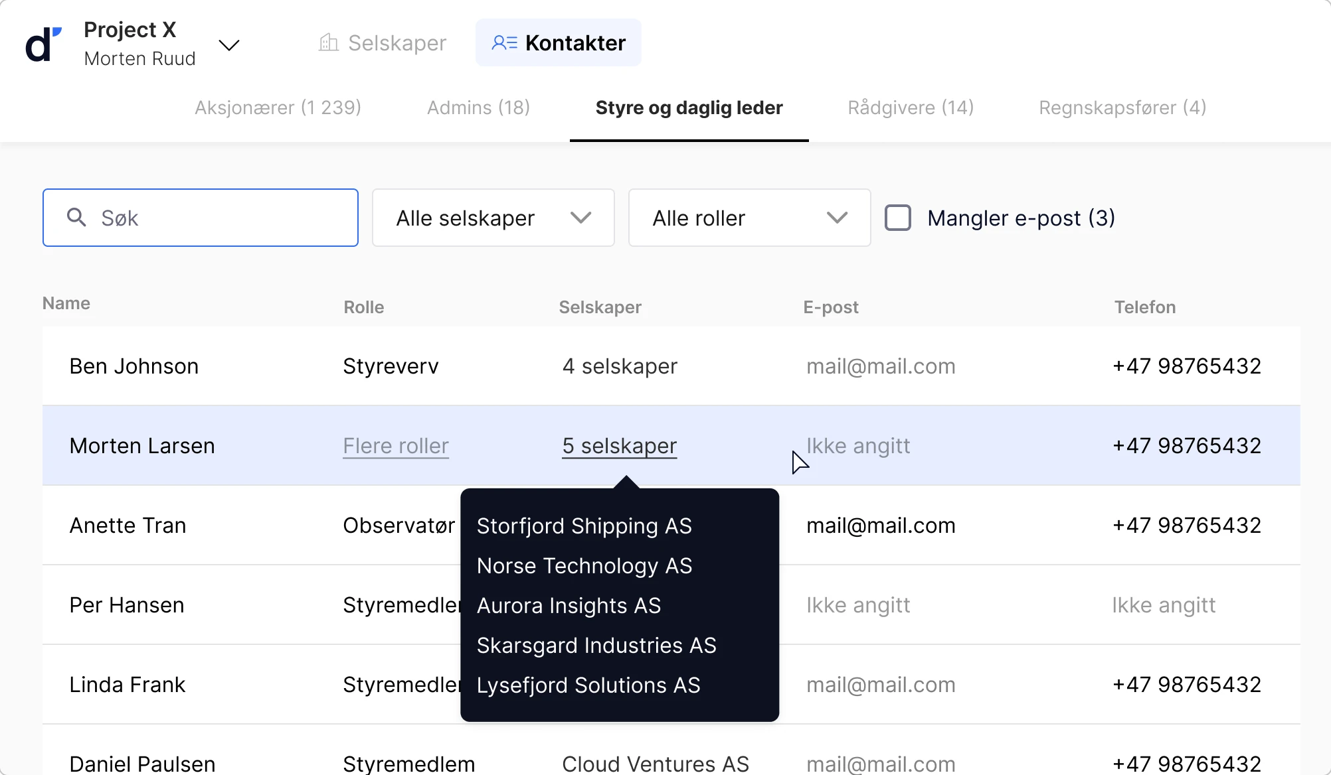
Task: Expand the Project X workspace chevron
Action: (x=229, y=45)
